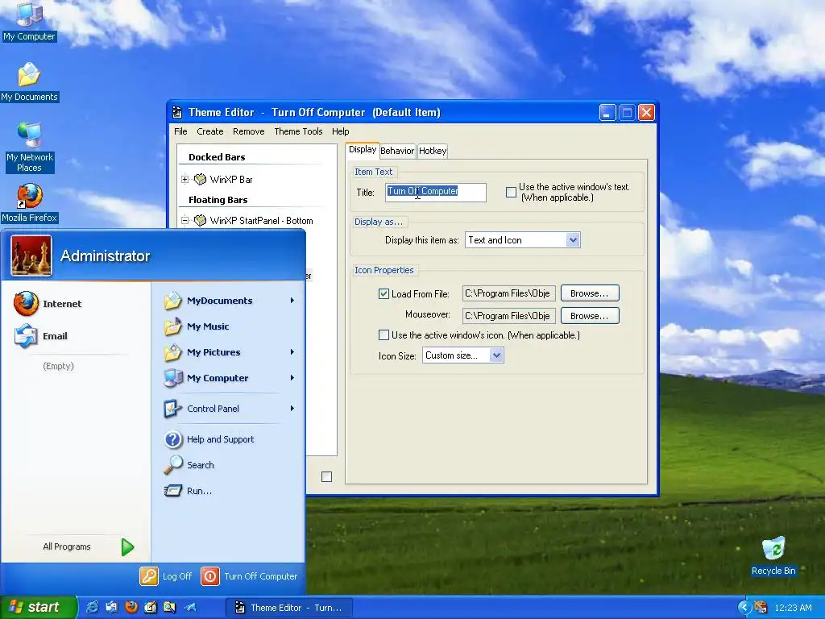825x619 pixels.
Task: Click the red Turn Off Computer power icon
Action: [210, 576]
